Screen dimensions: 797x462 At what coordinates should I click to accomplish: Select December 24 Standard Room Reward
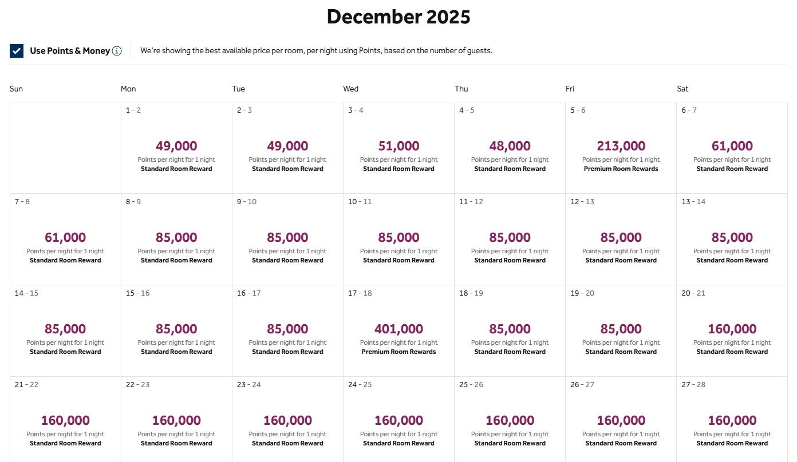(398, 420)
